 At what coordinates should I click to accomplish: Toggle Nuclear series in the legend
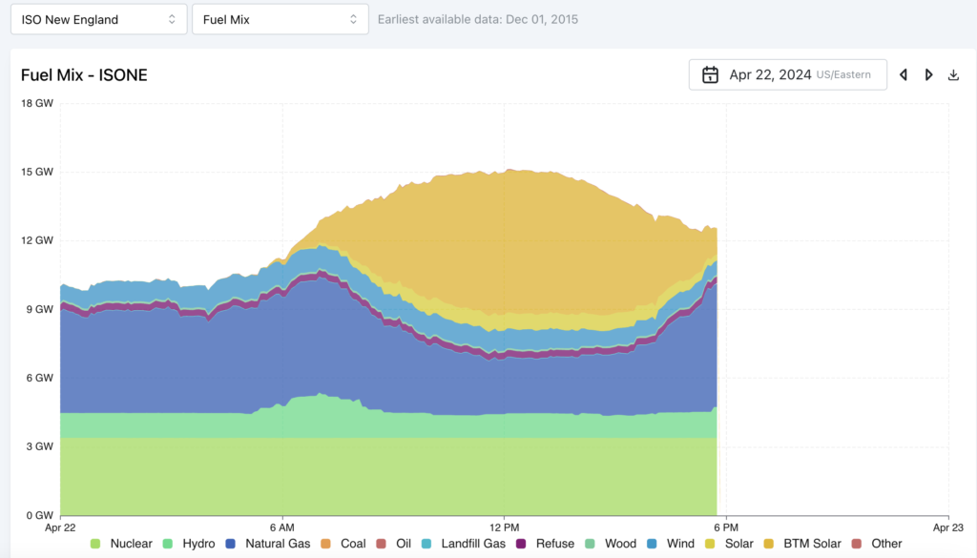(x=121, y=544)
